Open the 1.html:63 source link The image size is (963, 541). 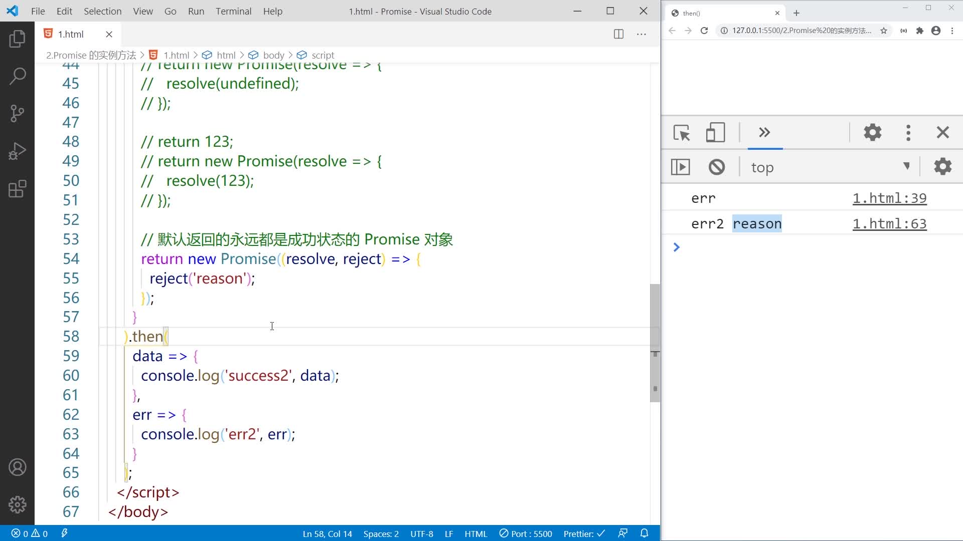[889, 224]
